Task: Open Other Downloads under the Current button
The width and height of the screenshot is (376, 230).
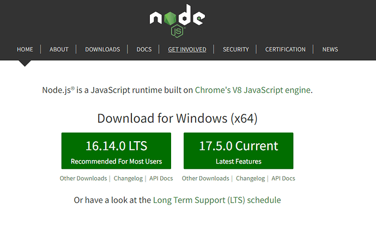Action: pos(205,178)
